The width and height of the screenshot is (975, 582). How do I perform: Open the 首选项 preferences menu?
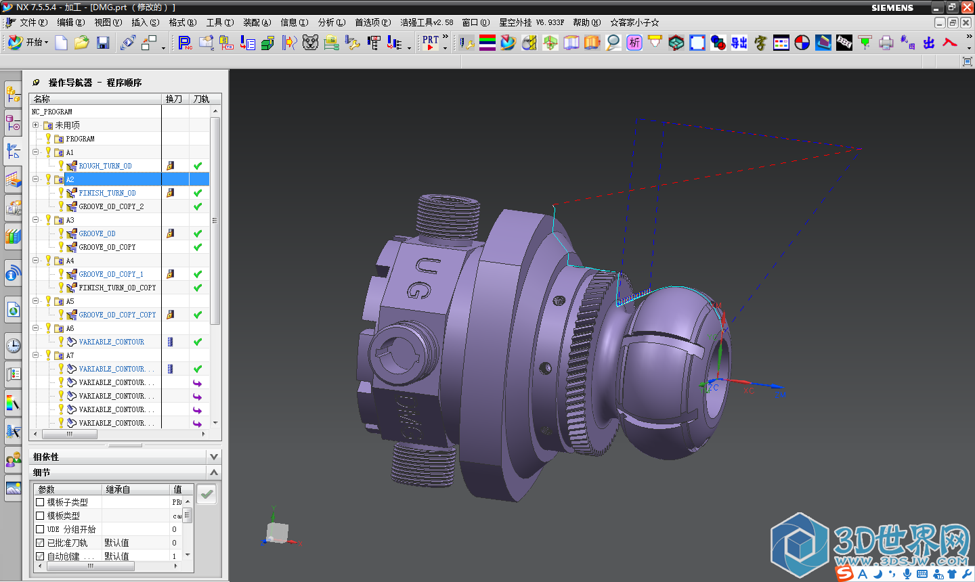373,22
